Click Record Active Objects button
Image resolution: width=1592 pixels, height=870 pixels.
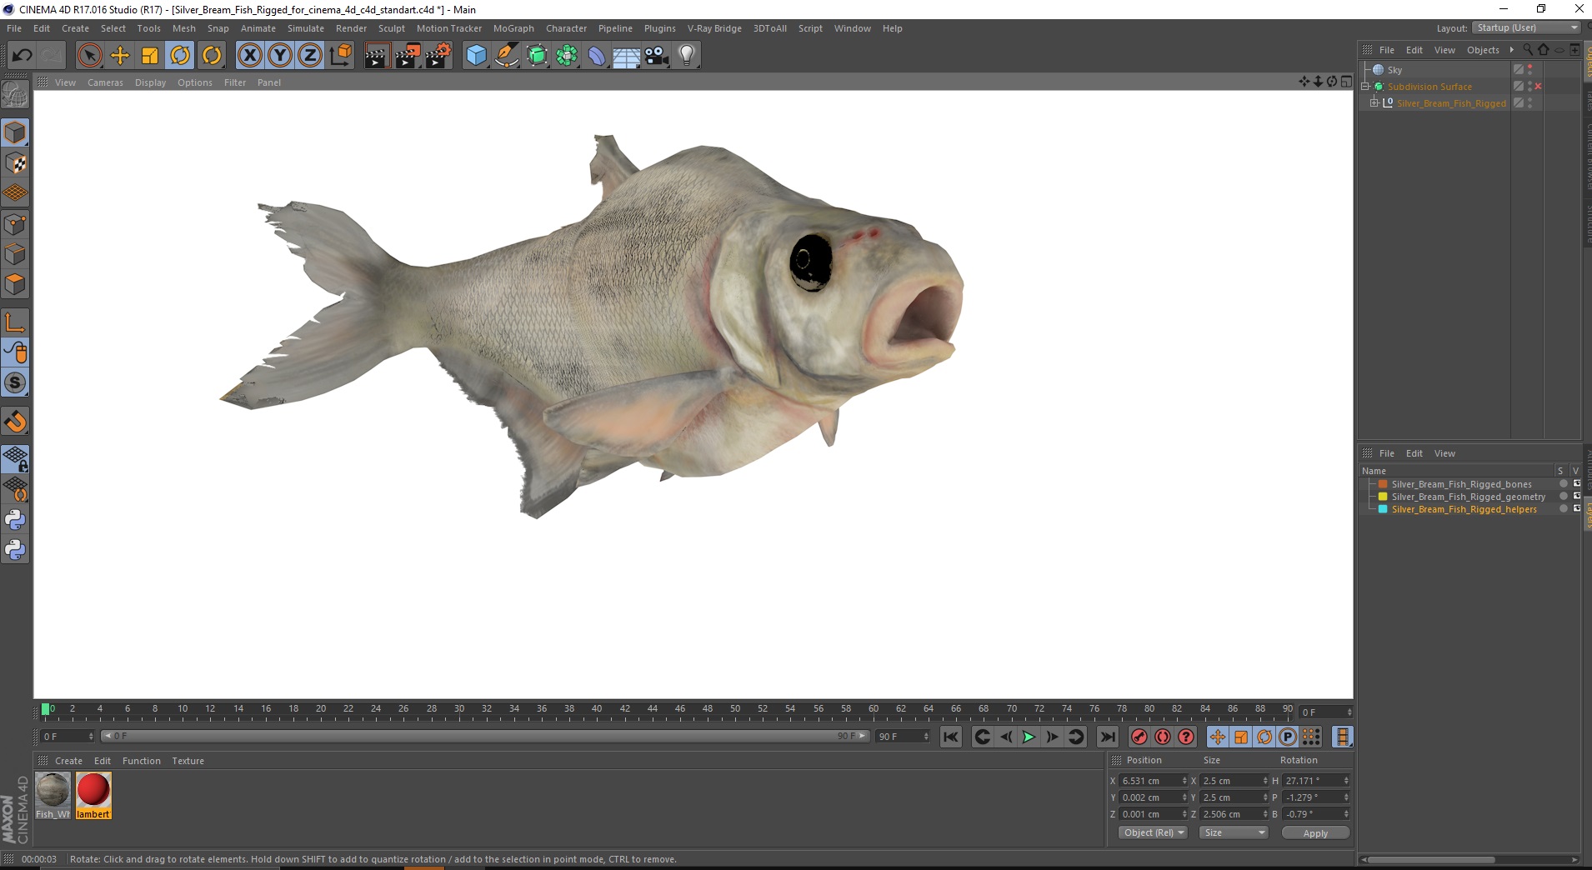[1139, 737]
